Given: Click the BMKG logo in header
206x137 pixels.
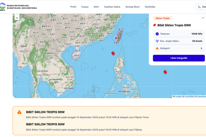Looking at the screenshot, I should pyautogui.click(x=3, y=7).
